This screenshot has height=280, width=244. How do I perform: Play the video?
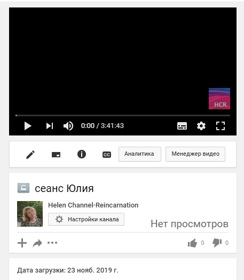click(x=28, y=126)
